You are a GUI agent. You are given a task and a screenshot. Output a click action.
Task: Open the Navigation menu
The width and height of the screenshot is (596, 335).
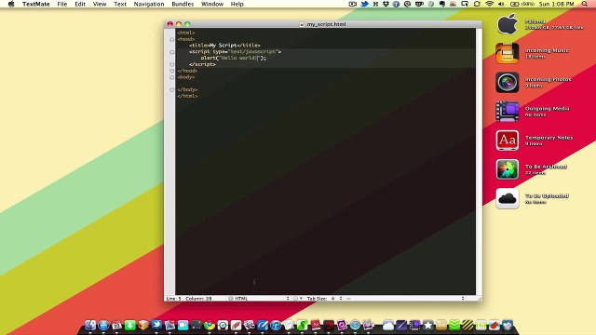coord(149,4)
